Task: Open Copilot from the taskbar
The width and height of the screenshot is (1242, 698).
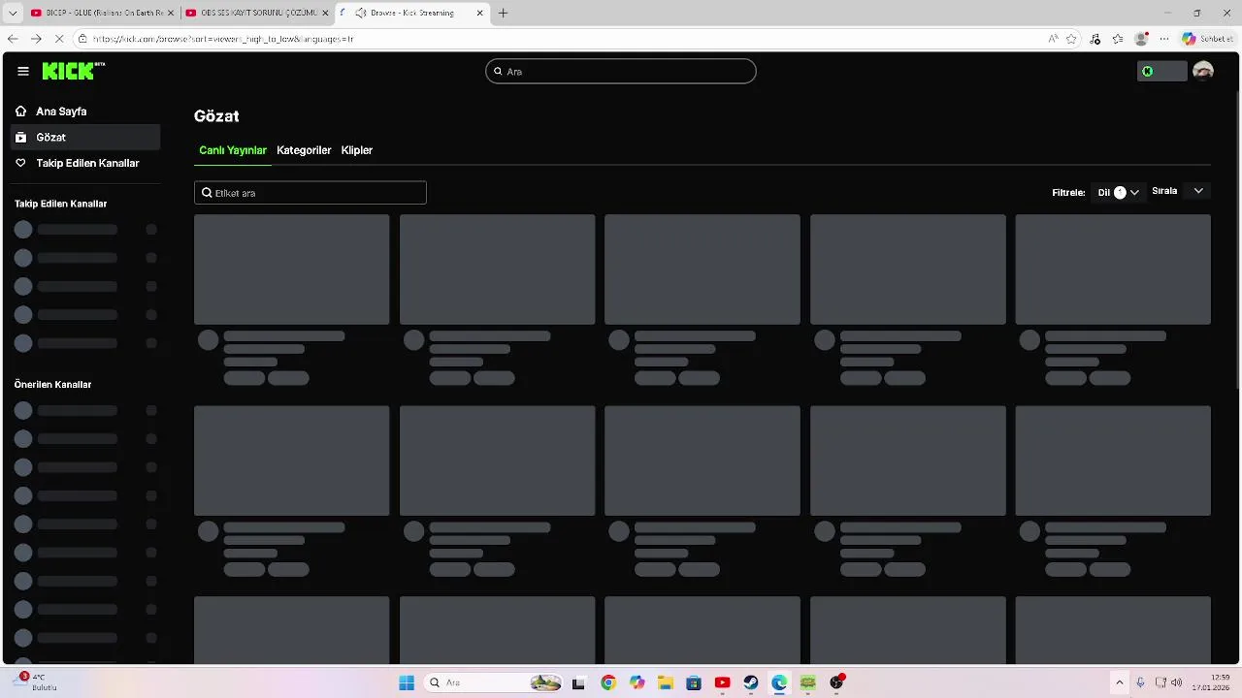Action: coord(637,682)
